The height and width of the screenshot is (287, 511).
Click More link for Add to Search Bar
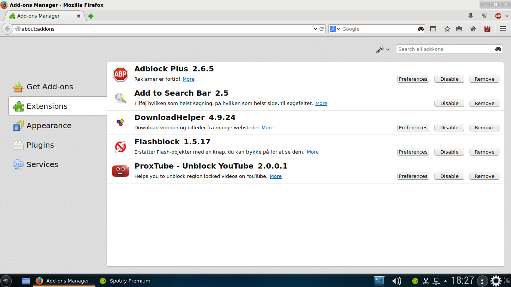click(x=321, y=103)
